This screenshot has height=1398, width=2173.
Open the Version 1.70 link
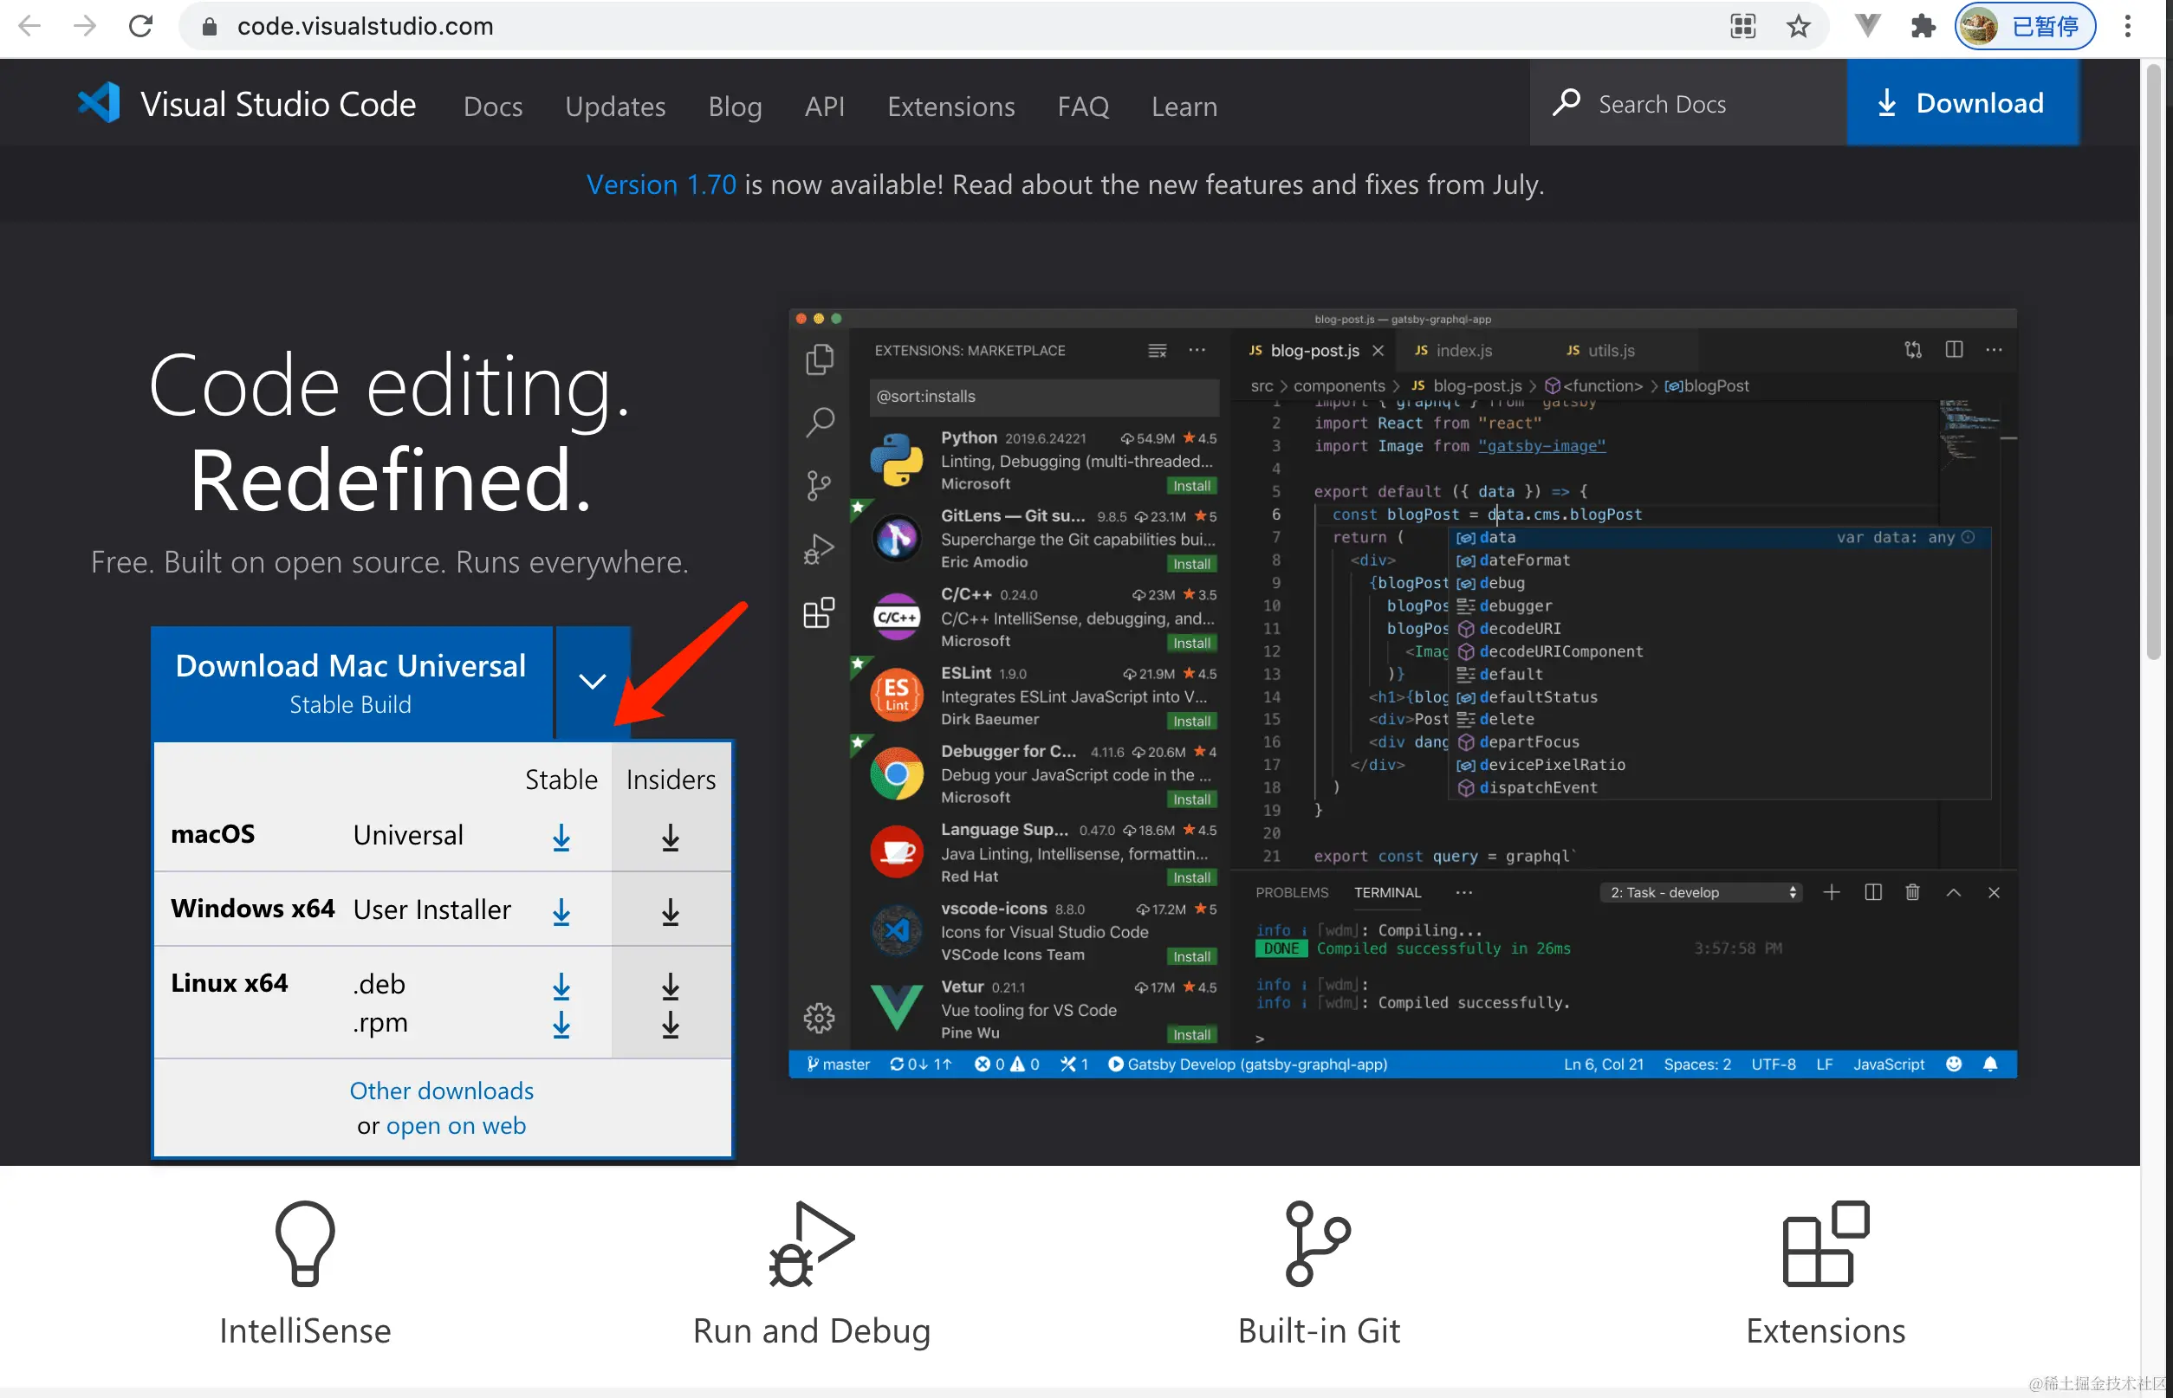click(660, 184)
